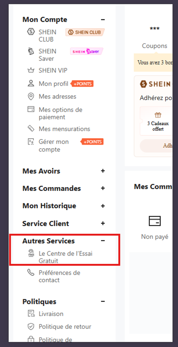The height and width of the screenshot is (347, 178).
Task: Click the Mon profil person icon
Action: (x=31, y=83)
